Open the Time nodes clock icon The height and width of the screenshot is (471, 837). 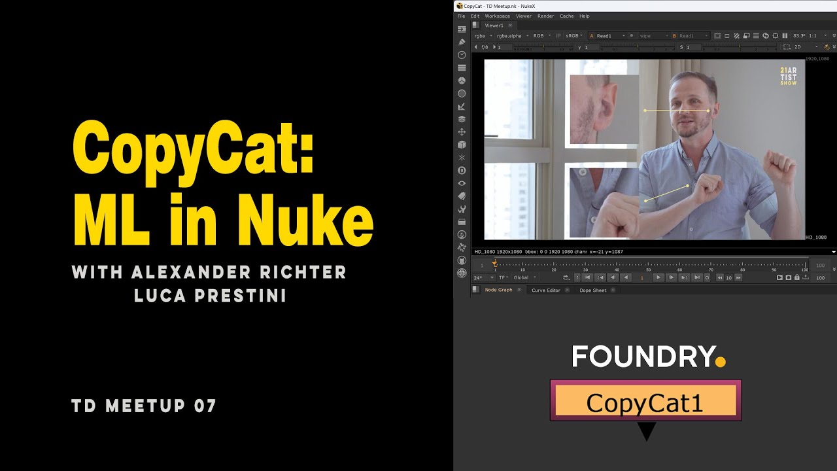[x=462, y=55]
